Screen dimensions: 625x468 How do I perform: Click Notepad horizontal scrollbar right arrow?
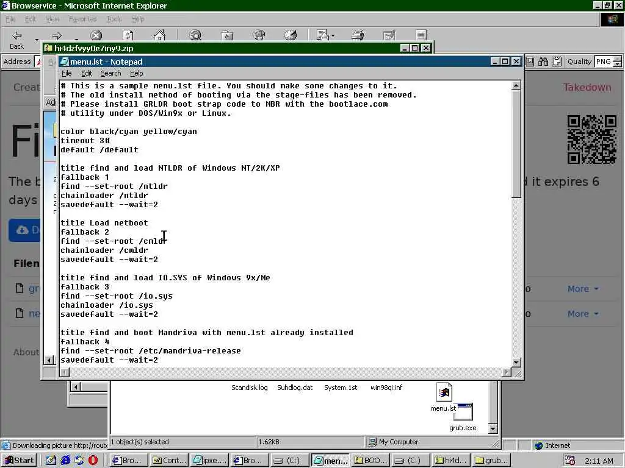tap(507, 372)
